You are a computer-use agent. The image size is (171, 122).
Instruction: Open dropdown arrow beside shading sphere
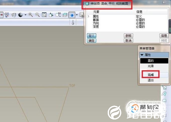(x=25, y=15)
